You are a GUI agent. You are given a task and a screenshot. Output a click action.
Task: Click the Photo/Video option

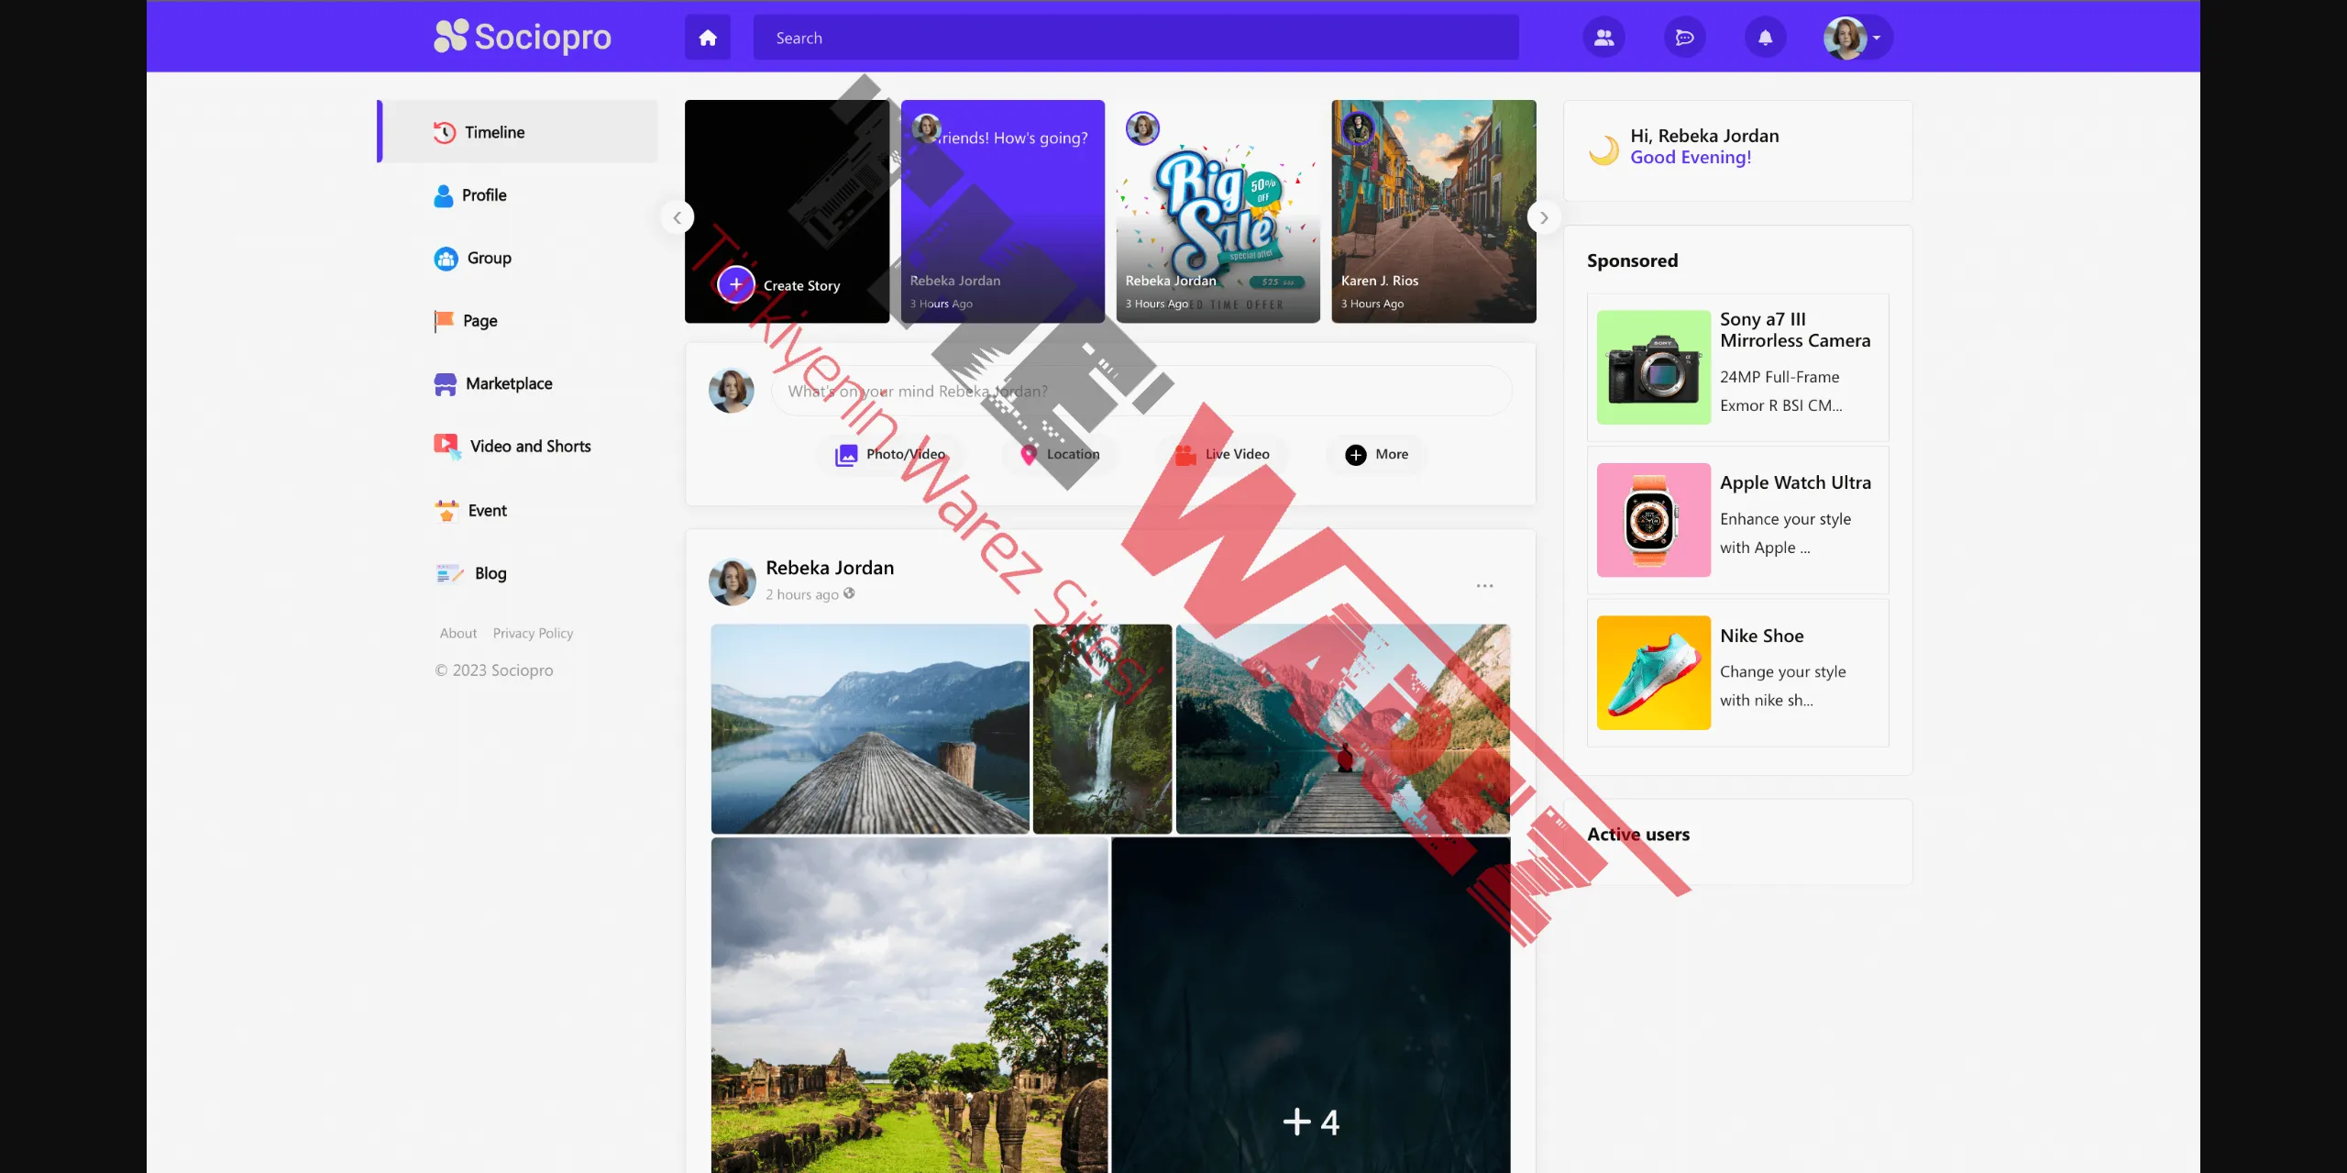pyautogui.click(x=889, y=454)
